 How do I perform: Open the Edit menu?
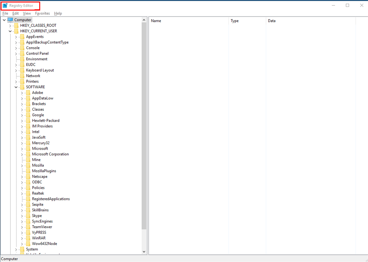pos(15,13)
